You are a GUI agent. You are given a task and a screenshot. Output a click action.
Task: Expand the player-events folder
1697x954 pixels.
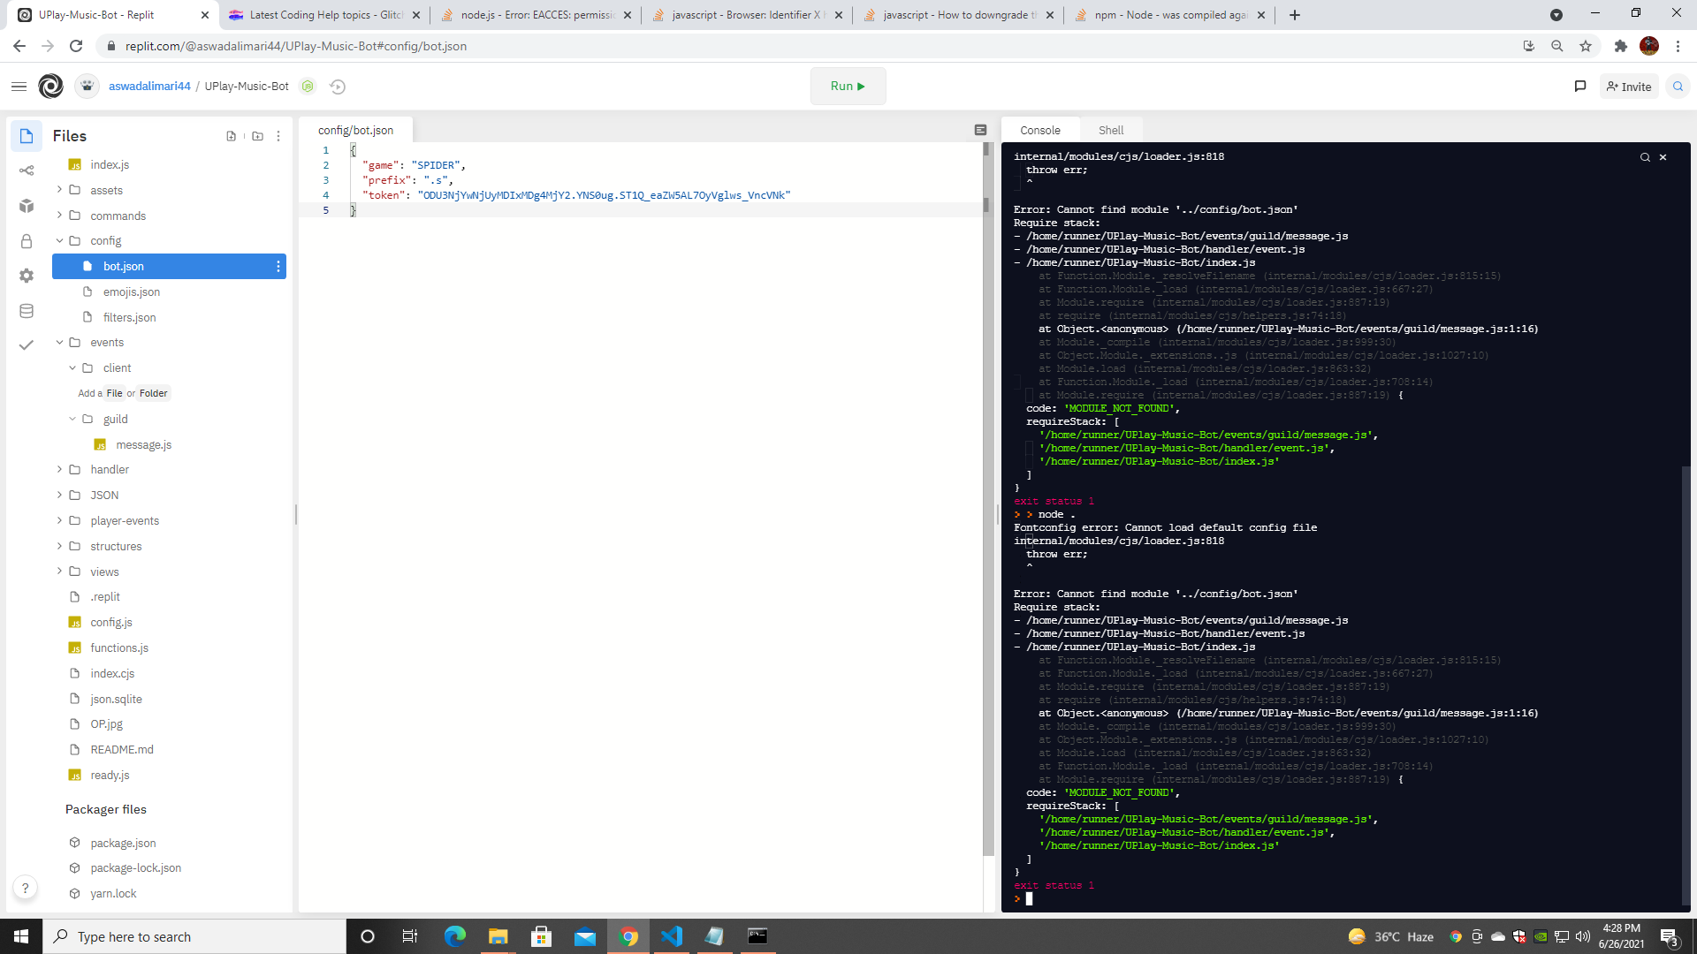(x=124, y=520)
